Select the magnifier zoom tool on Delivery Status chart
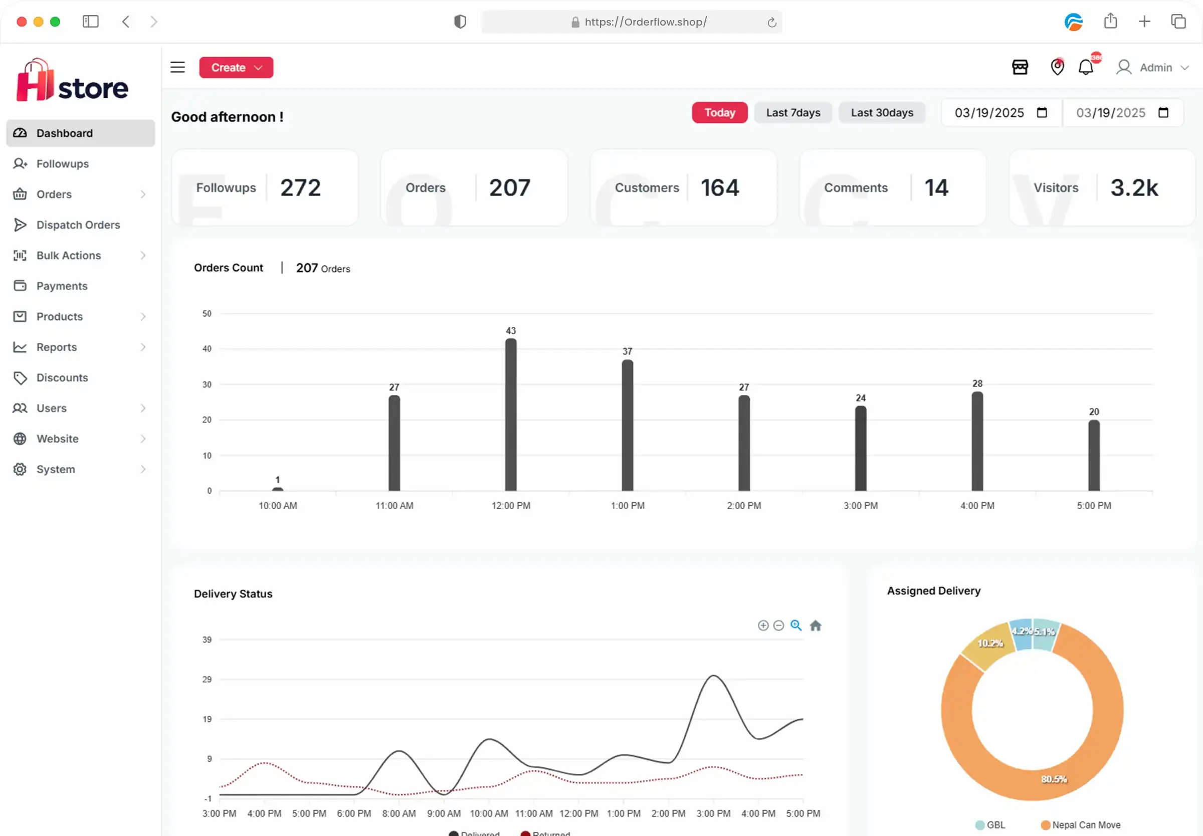This screenshot has height=836, width=1203. pyautogui.click(x=796, y=625)
